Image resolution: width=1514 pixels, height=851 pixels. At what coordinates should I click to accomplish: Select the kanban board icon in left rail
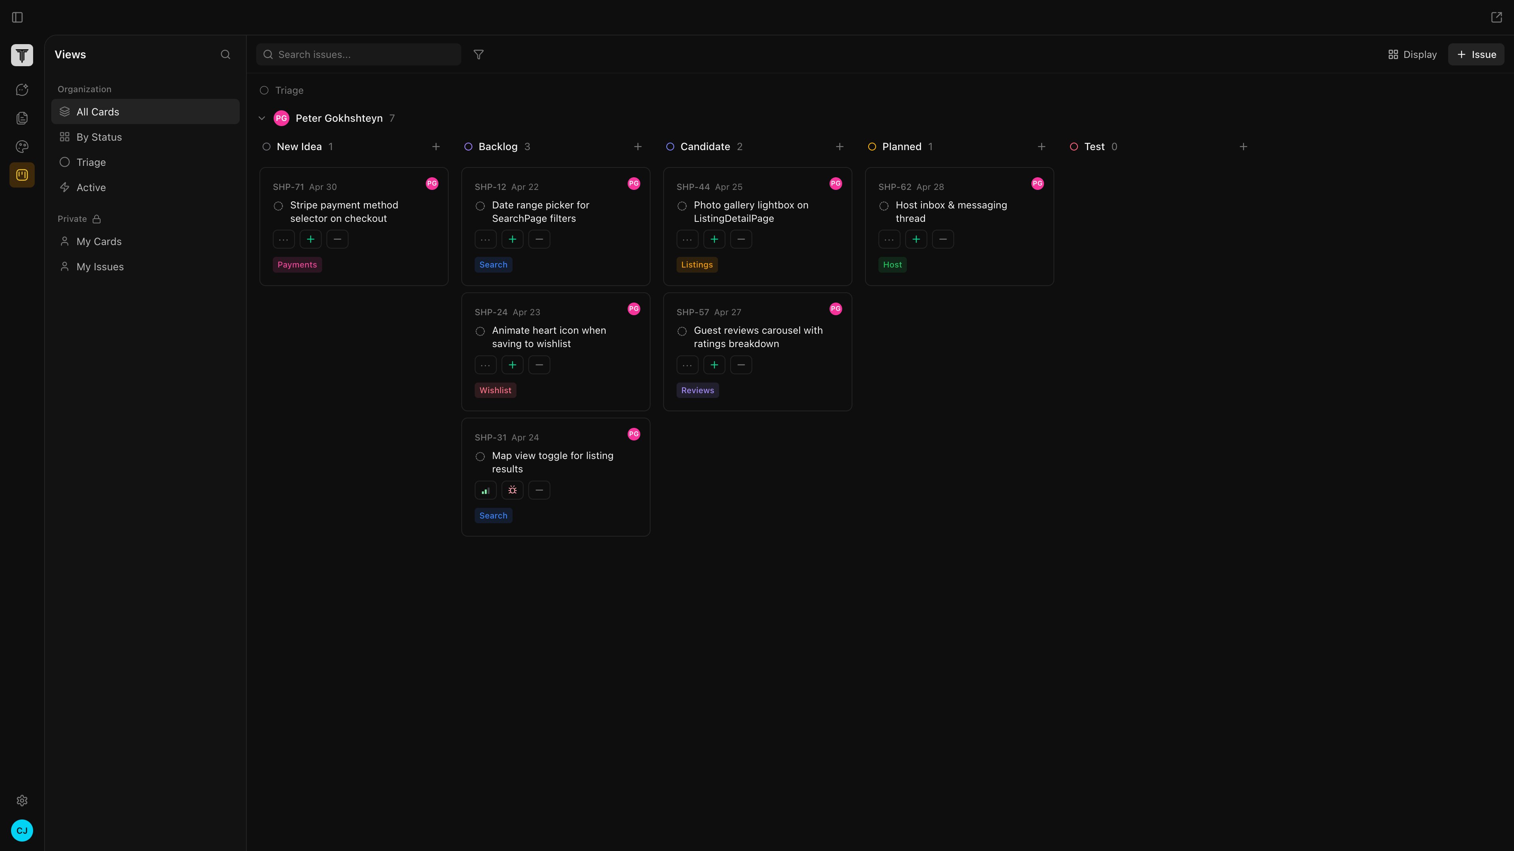click(22, 175)
